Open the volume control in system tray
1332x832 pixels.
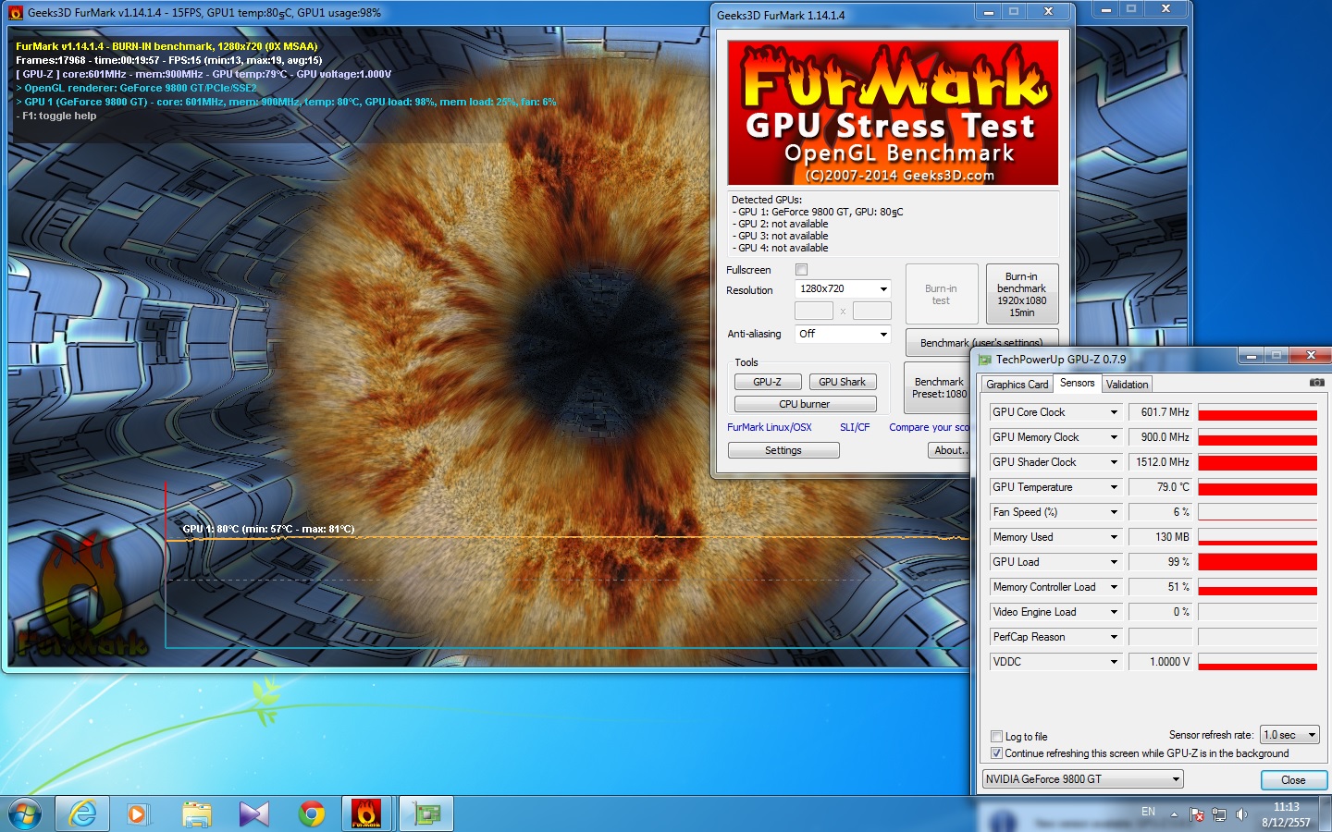[1241, 814]
